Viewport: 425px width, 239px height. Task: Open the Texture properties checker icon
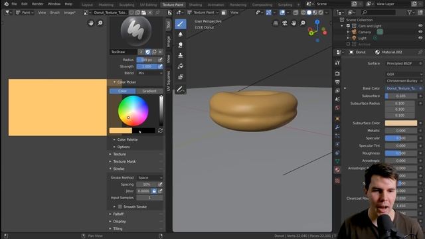pos(337,181)
